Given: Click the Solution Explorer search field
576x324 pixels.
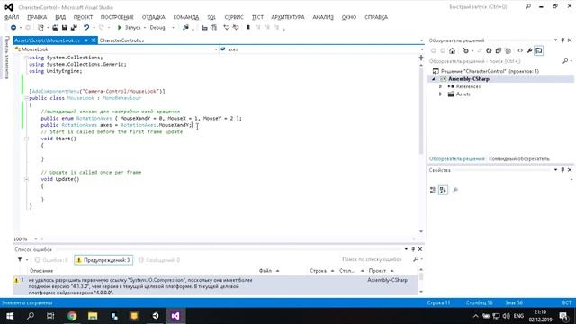Looking at the screenshot, I should click(494, 61).
